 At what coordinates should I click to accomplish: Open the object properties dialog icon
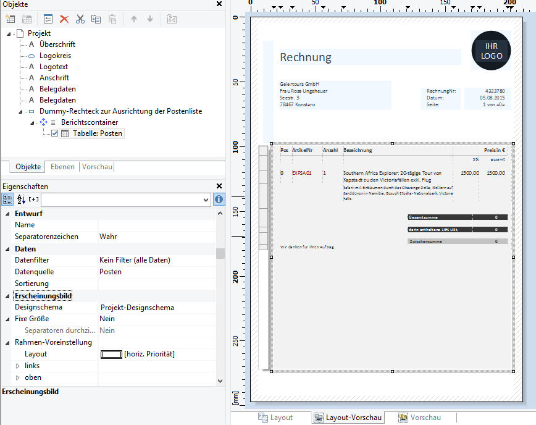[48, 19]
